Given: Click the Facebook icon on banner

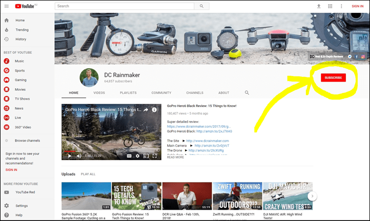Looking at the screenshot, I should pyautogui.click(x=356, y=56).
